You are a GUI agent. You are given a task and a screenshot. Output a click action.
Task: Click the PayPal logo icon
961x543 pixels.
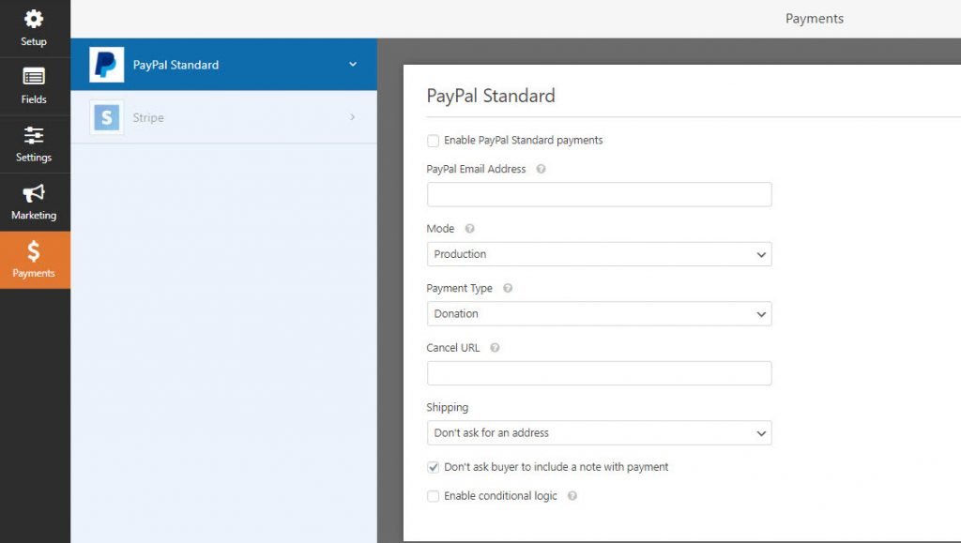[107, 65]
